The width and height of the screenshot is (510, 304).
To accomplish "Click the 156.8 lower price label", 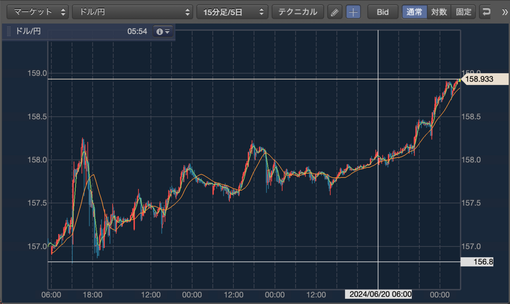I will coord(477,262).
